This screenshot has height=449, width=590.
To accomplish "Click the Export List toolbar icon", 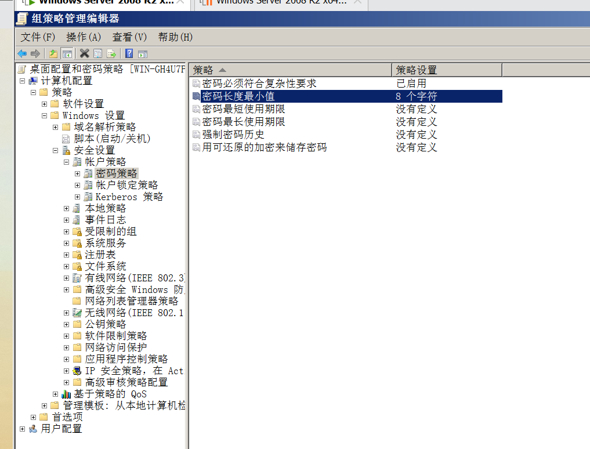I will [111, 53].
